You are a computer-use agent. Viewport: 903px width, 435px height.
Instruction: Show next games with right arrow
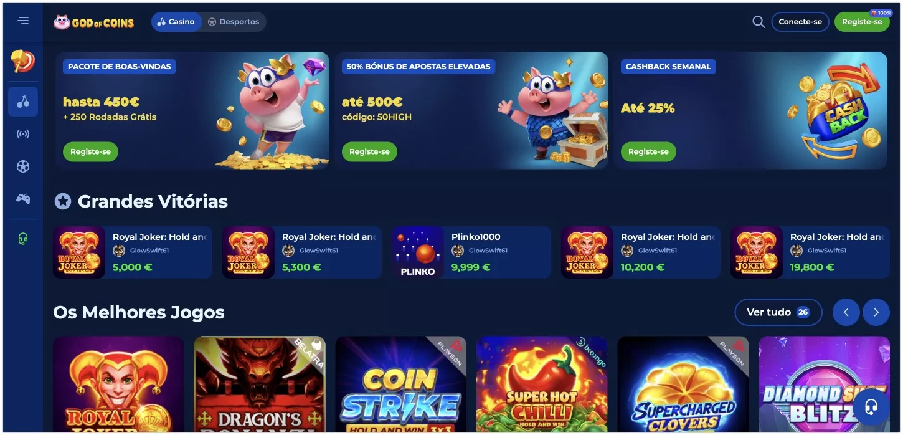coord(876,312)
